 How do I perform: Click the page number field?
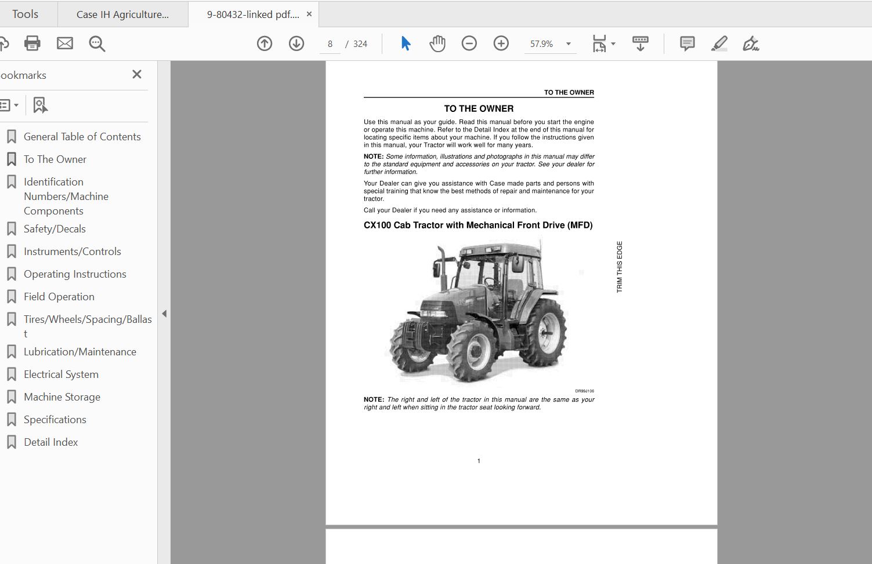330,44
